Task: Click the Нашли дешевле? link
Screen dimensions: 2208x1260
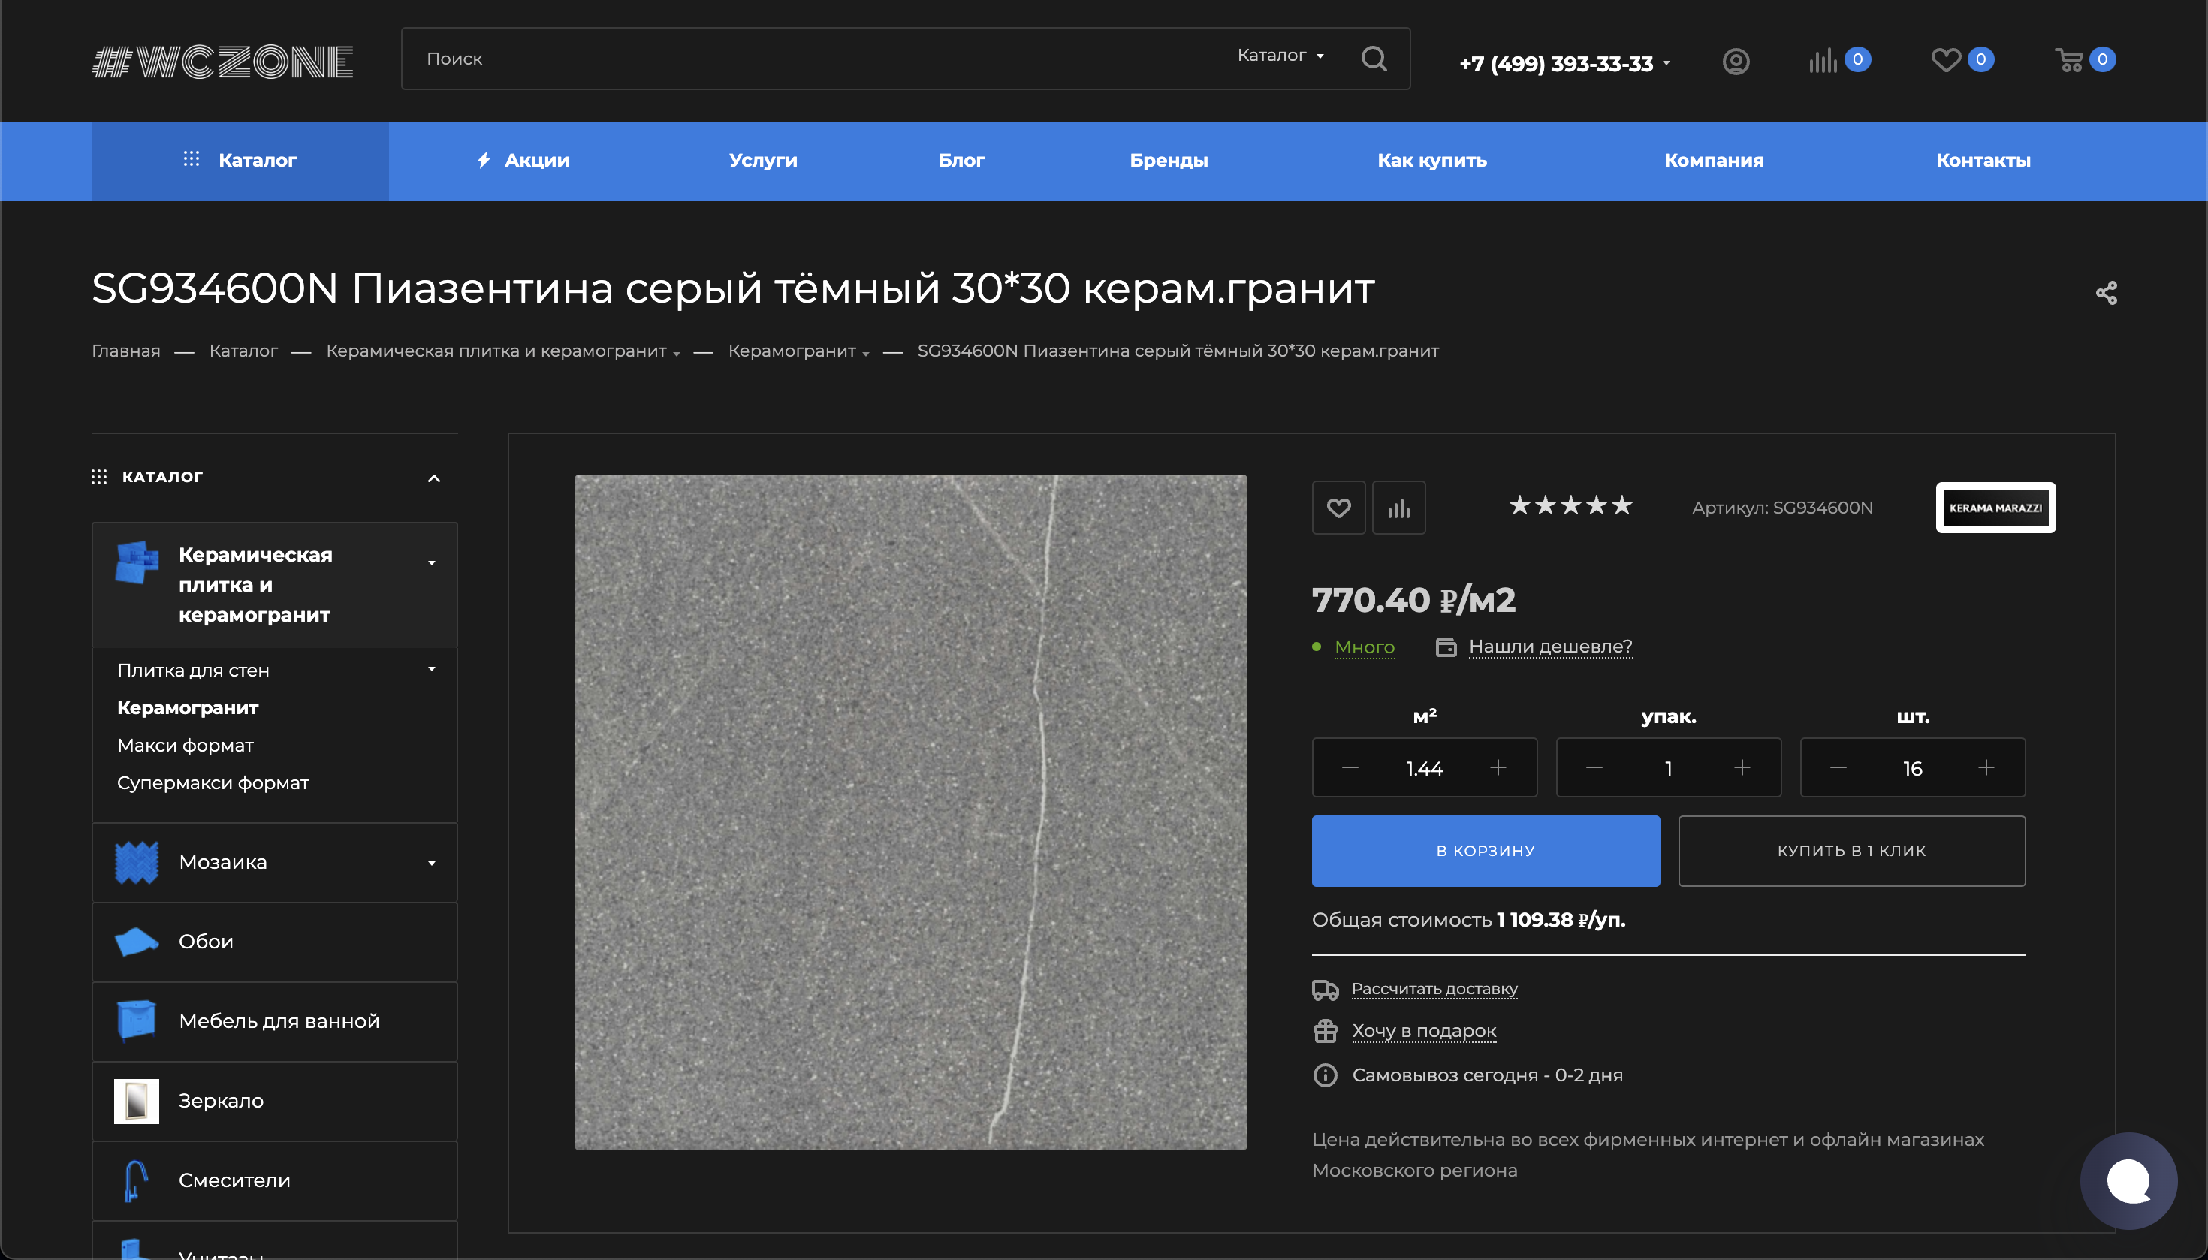Action: coord(1550,647)
